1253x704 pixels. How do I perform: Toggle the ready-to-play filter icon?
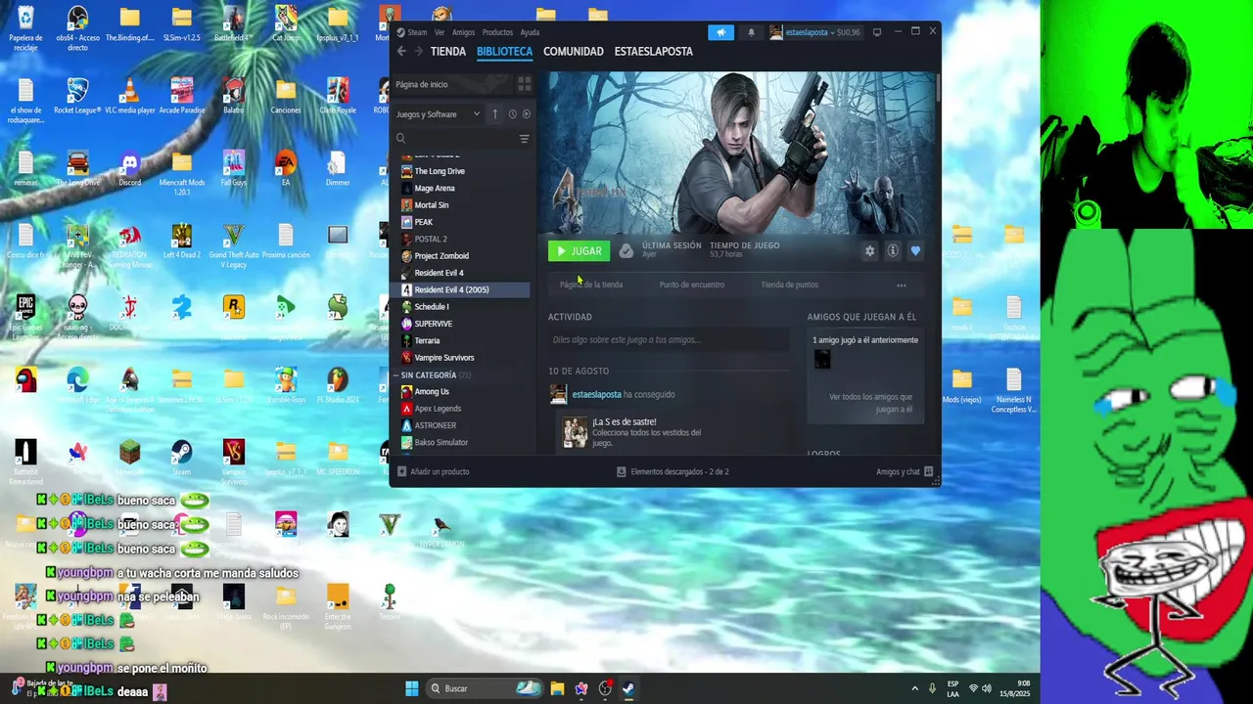point(527,114)
